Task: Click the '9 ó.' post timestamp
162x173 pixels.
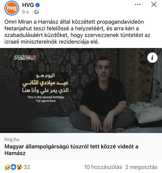Action: [26, 12]
